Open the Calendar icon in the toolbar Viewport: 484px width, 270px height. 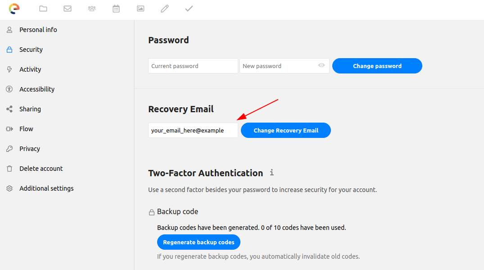[116, 8]
